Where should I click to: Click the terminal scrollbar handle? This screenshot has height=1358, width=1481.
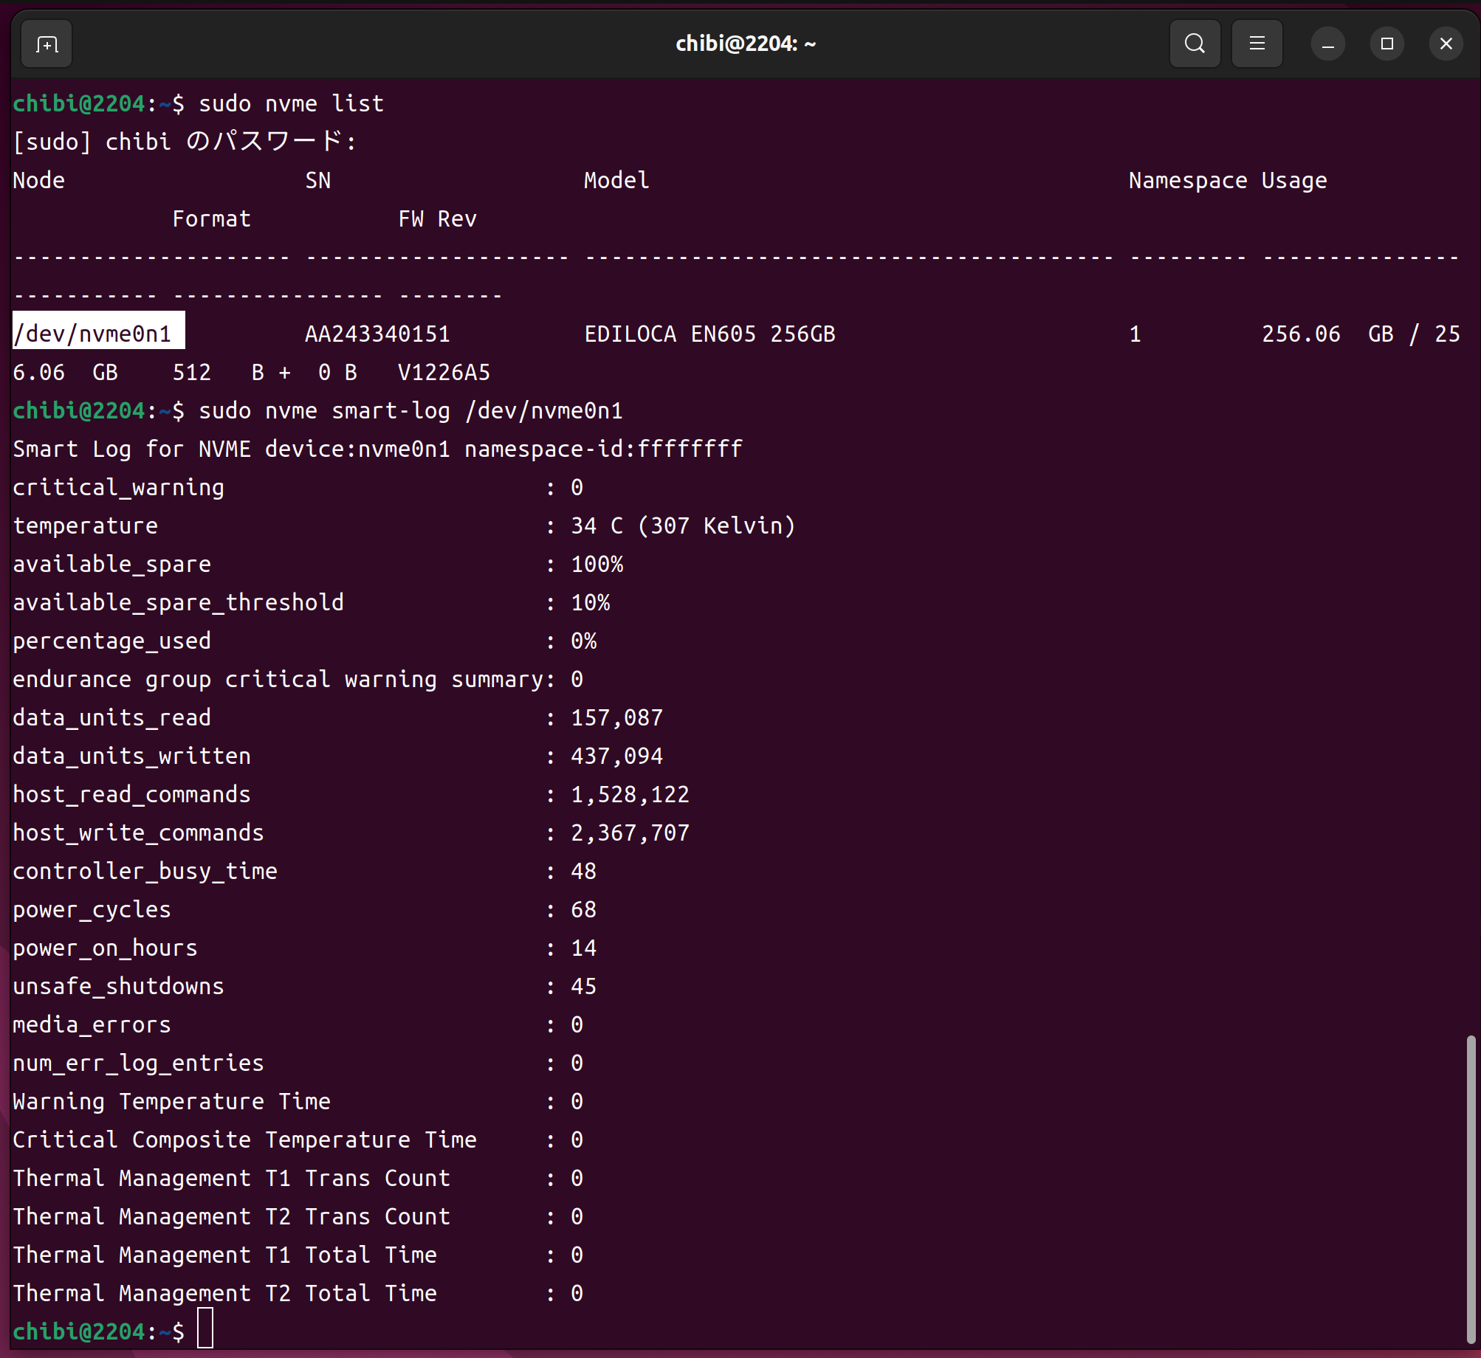tap(1471, 1188)
